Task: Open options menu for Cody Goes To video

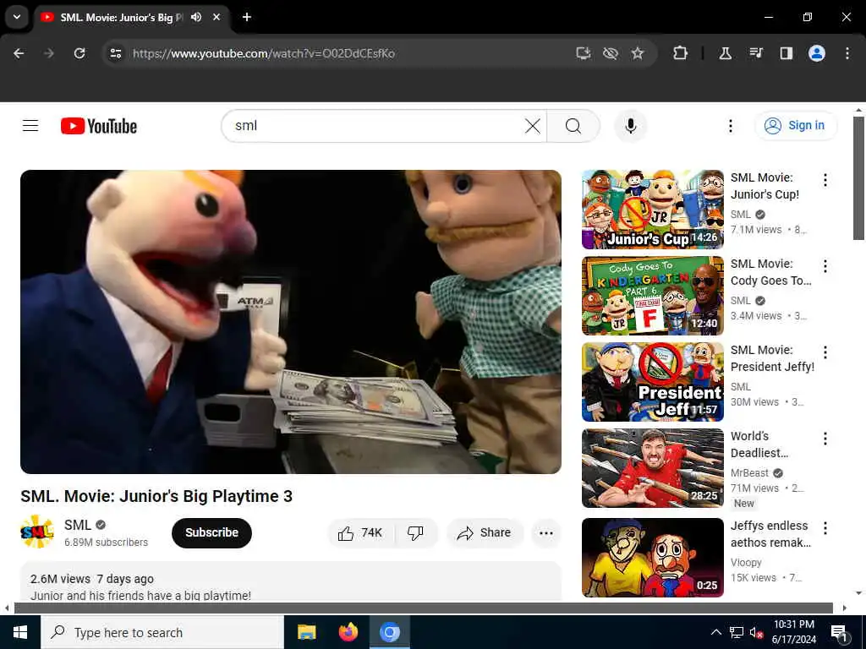Action: (x=825, y=266)
